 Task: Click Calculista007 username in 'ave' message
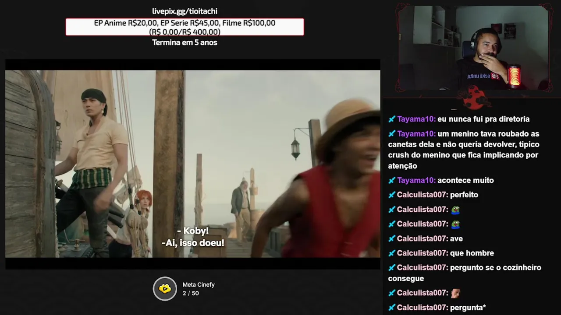coord(423,238)
